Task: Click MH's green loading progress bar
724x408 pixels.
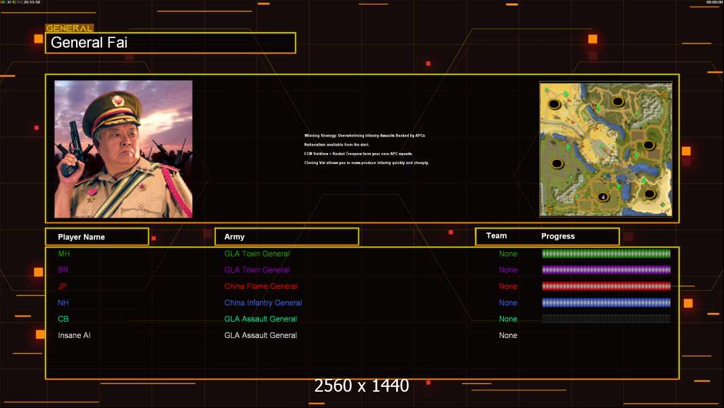Action: point(606,253)
